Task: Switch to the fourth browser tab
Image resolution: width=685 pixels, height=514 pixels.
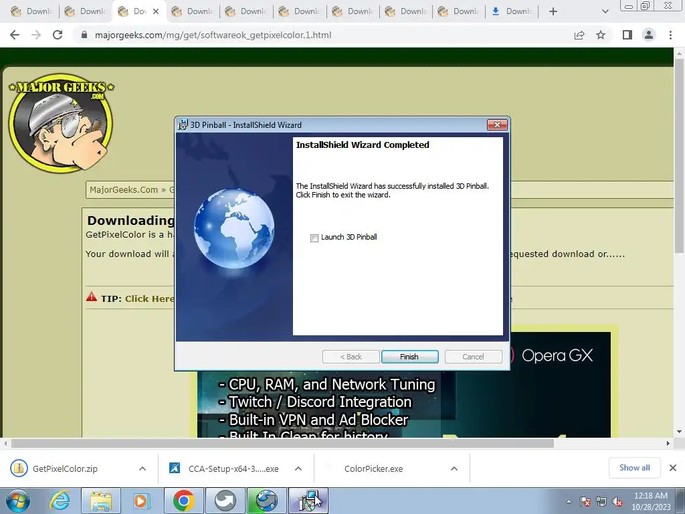Action: click(192, 11)
